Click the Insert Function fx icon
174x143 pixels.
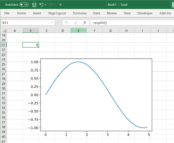(85, 23)
